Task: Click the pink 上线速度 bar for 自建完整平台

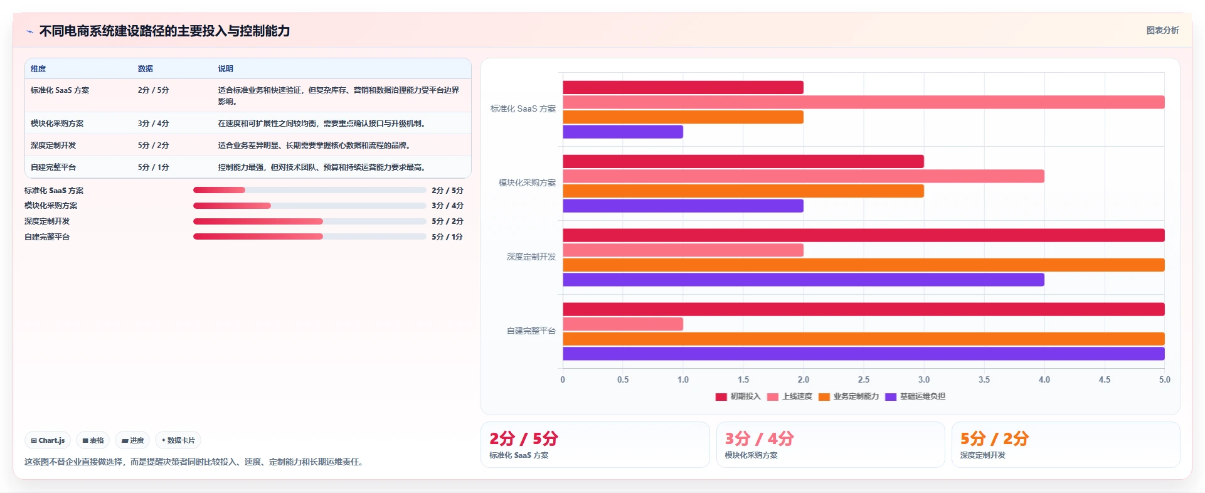Action: [623, 324]
